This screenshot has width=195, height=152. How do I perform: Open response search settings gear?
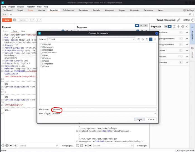coord(82,146)
